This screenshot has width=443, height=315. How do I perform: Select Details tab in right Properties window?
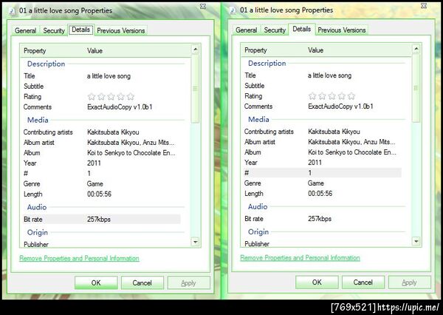[x=302, y=29]
